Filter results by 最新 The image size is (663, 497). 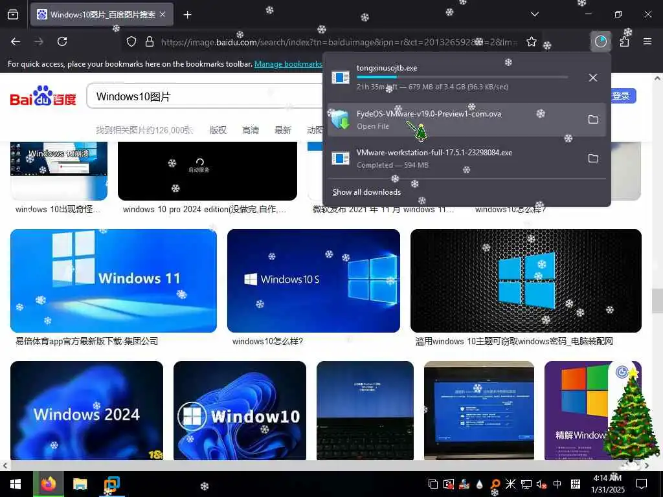[283, 130]
